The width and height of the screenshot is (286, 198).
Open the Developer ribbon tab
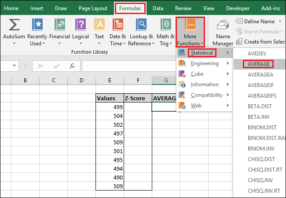[x=238, y=8]
